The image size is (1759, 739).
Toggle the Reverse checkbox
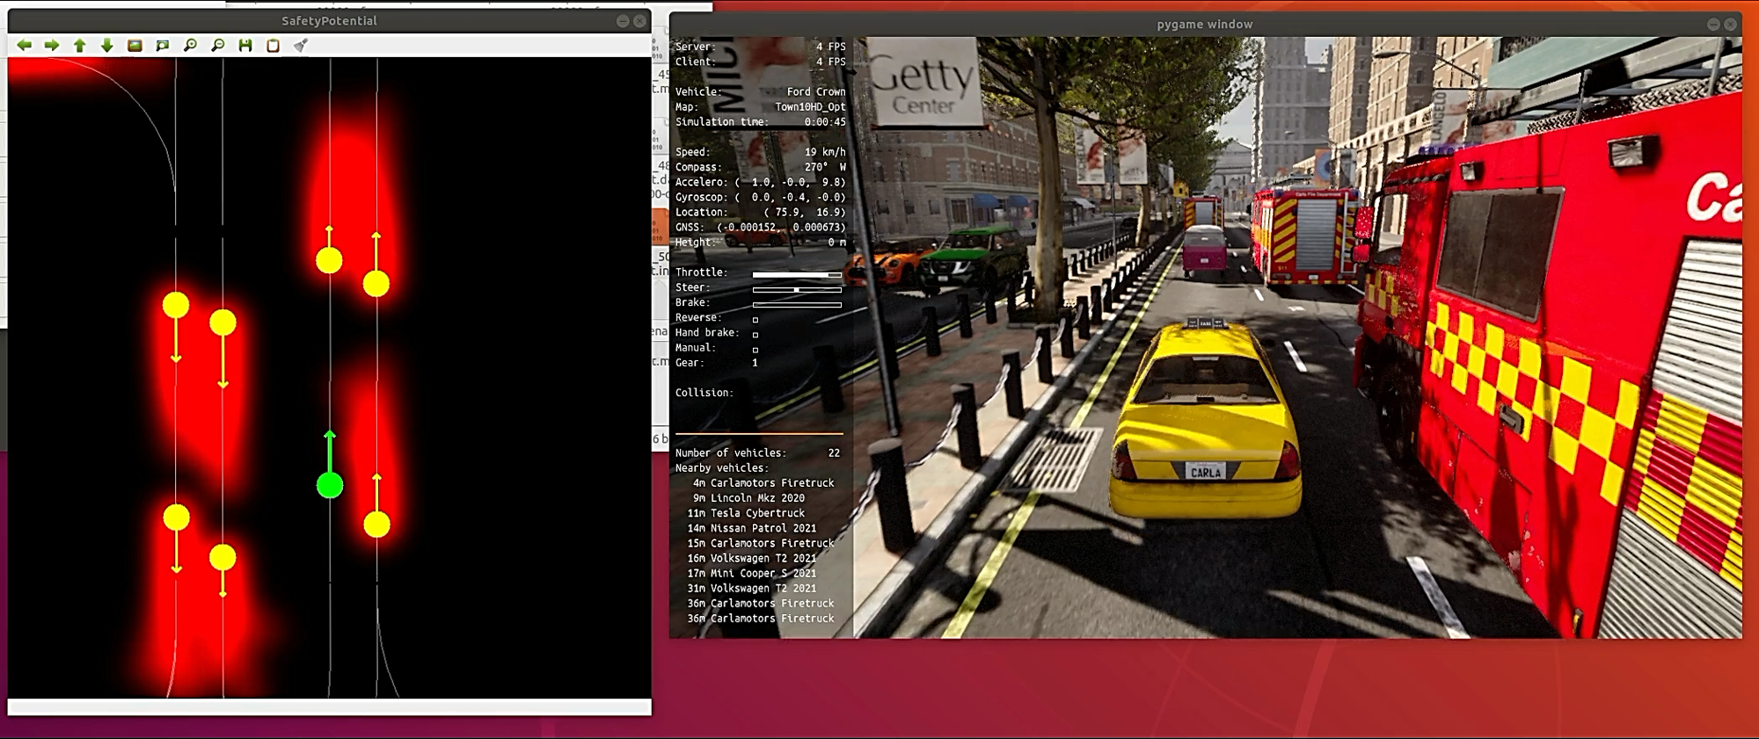(x=755, y=320)
